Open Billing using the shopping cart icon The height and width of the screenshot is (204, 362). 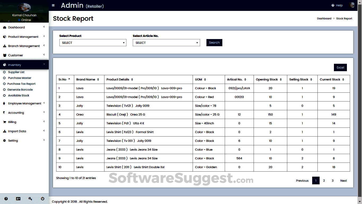point(5,122)
